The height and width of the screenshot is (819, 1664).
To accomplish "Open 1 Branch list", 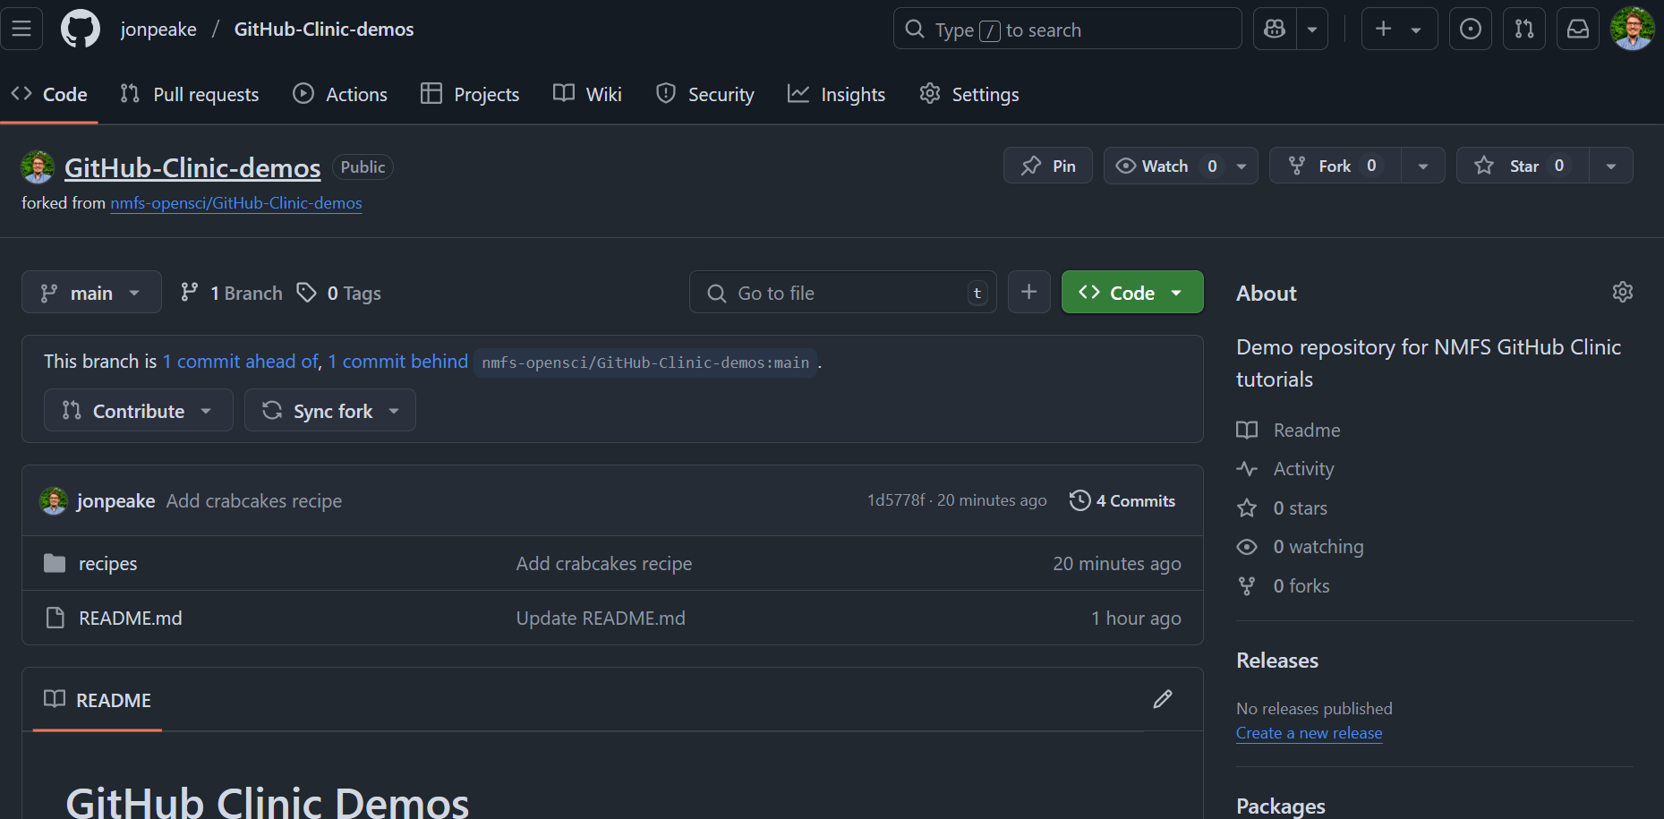I will 232,293.
